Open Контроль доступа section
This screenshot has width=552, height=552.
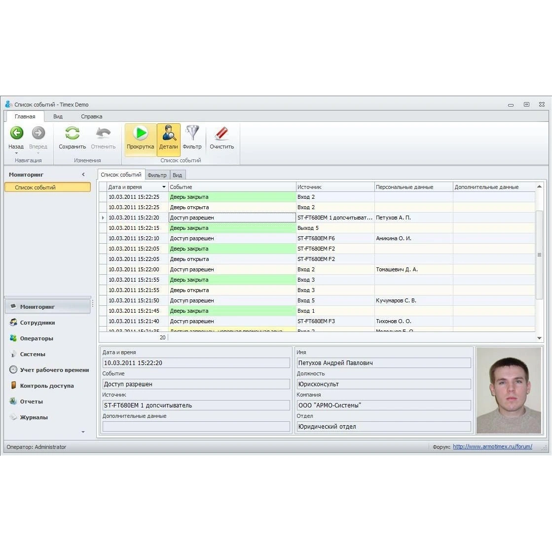[x=46, y=386]
